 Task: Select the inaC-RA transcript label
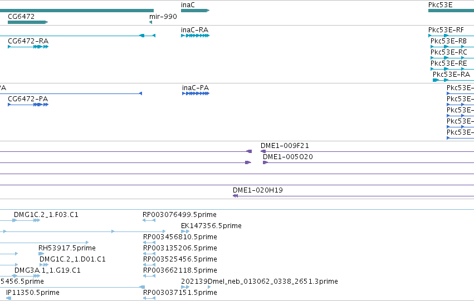point(195,30)
